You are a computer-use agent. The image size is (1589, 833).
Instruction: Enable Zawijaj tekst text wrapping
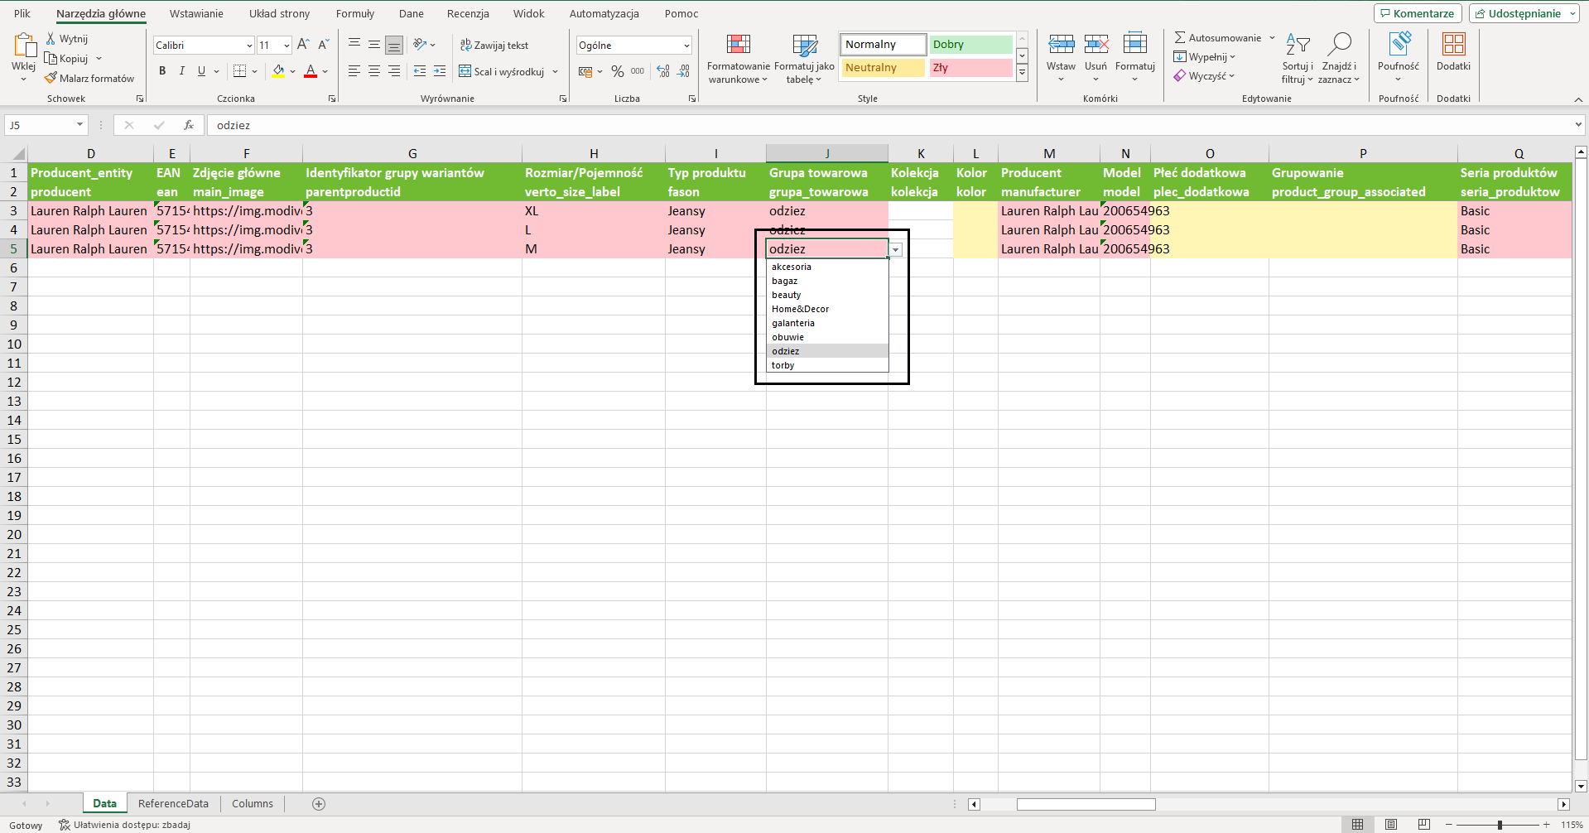click(494, 45)
